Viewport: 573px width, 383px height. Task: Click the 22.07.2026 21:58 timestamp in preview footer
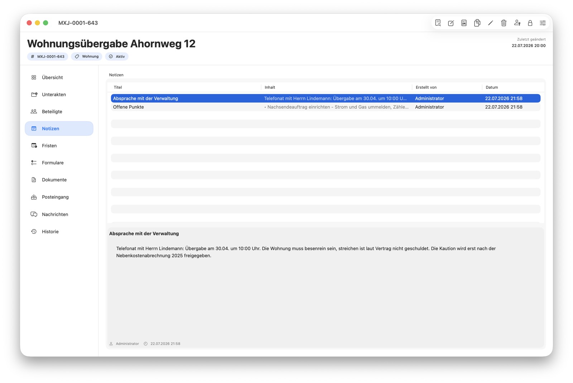[165, 344]
